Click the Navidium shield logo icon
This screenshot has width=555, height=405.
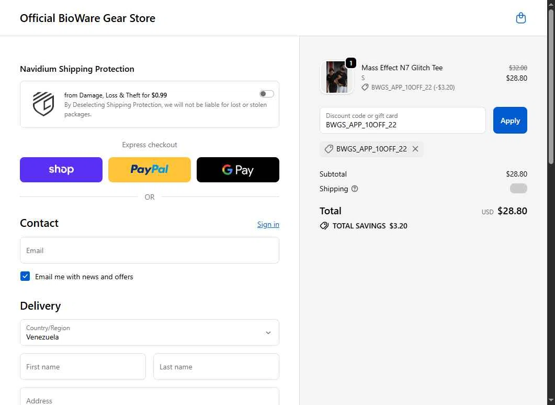click(43, 104)
